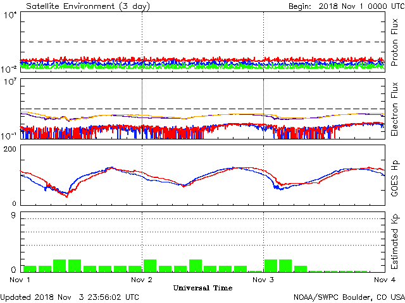Viewport: 405px width, 303px height.
Task: Click the dashed threshold line in Electron Flux
Action: click(x=202, y=109)
